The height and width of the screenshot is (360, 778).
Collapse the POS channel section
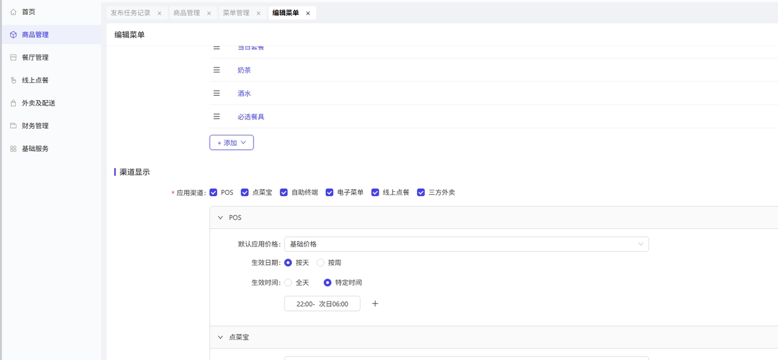click(x=221, y=217)
